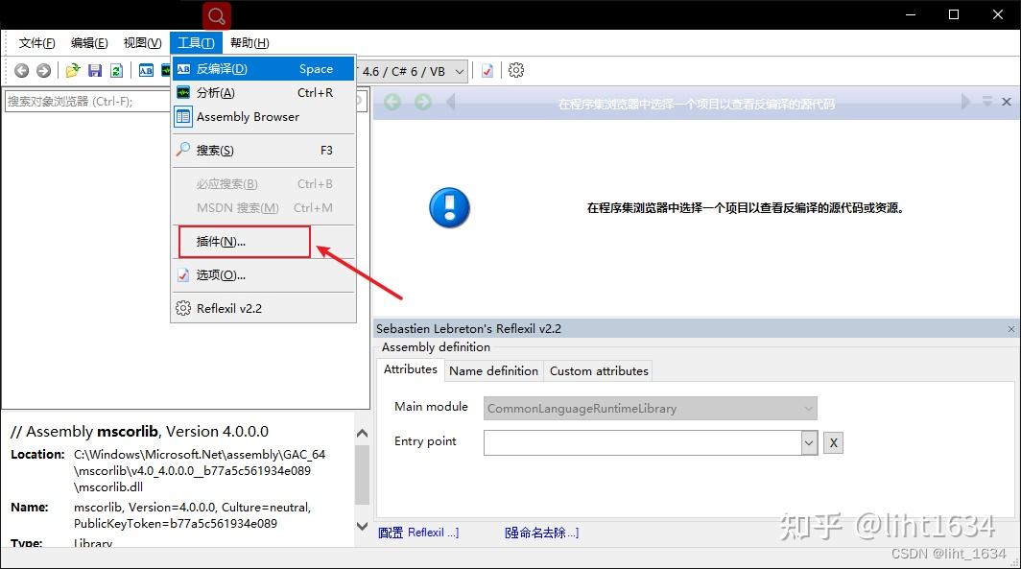Open the Main module dropdown
The width and height of the screenshot is (1021, 569).
pyautogui.click(x=807, y=408)
